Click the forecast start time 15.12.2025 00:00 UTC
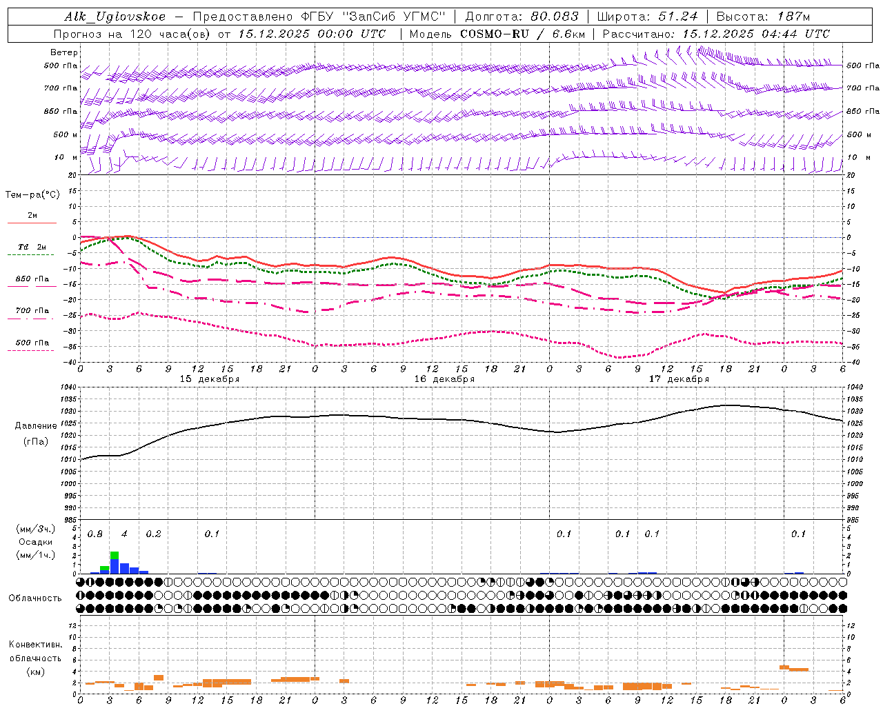Viewport: 883px width, 706px height. [x=312, y=34]
